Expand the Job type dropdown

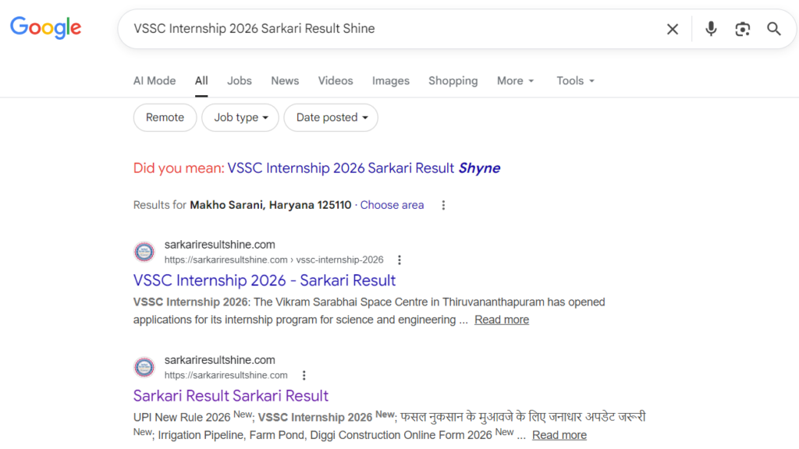(241, 118)
